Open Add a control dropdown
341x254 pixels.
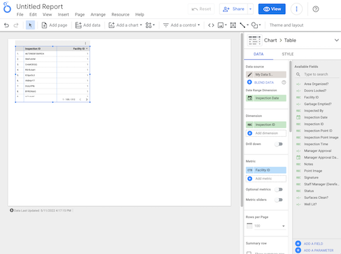(x=181, y=25)
